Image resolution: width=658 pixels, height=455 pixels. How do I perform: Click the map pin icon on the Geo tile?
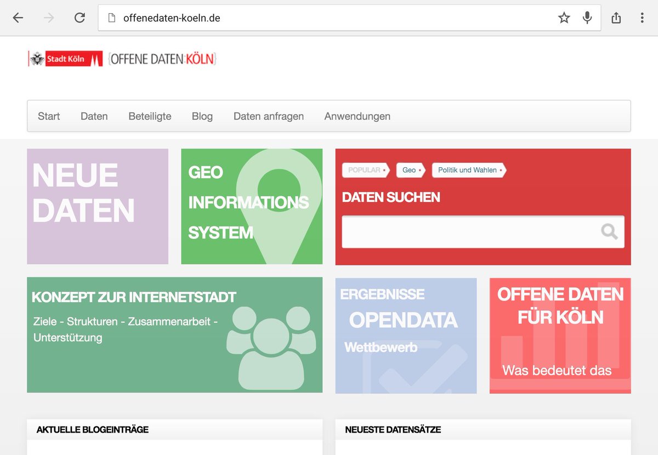(x=278, y=206)
